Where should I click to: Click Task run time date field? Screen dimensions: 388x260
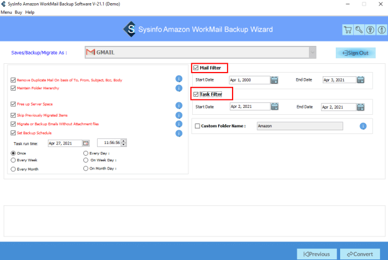click(x=65, y=143)
